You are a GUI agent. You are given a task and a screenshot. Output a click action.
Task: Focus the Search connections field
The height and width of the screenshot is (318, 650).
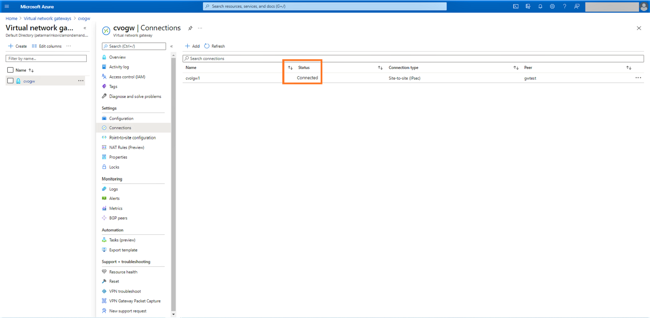(413, 58)
